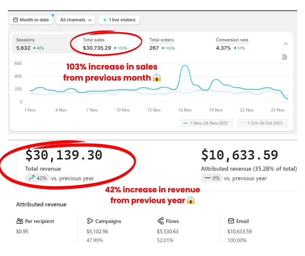
Task: Click the green trending-up arrow icon by 42%
Action: 31,178
